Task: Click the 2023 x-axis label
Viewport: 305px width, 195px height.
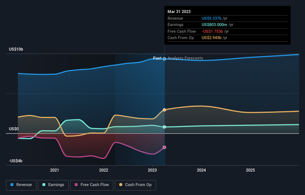Action: [152, 170]
